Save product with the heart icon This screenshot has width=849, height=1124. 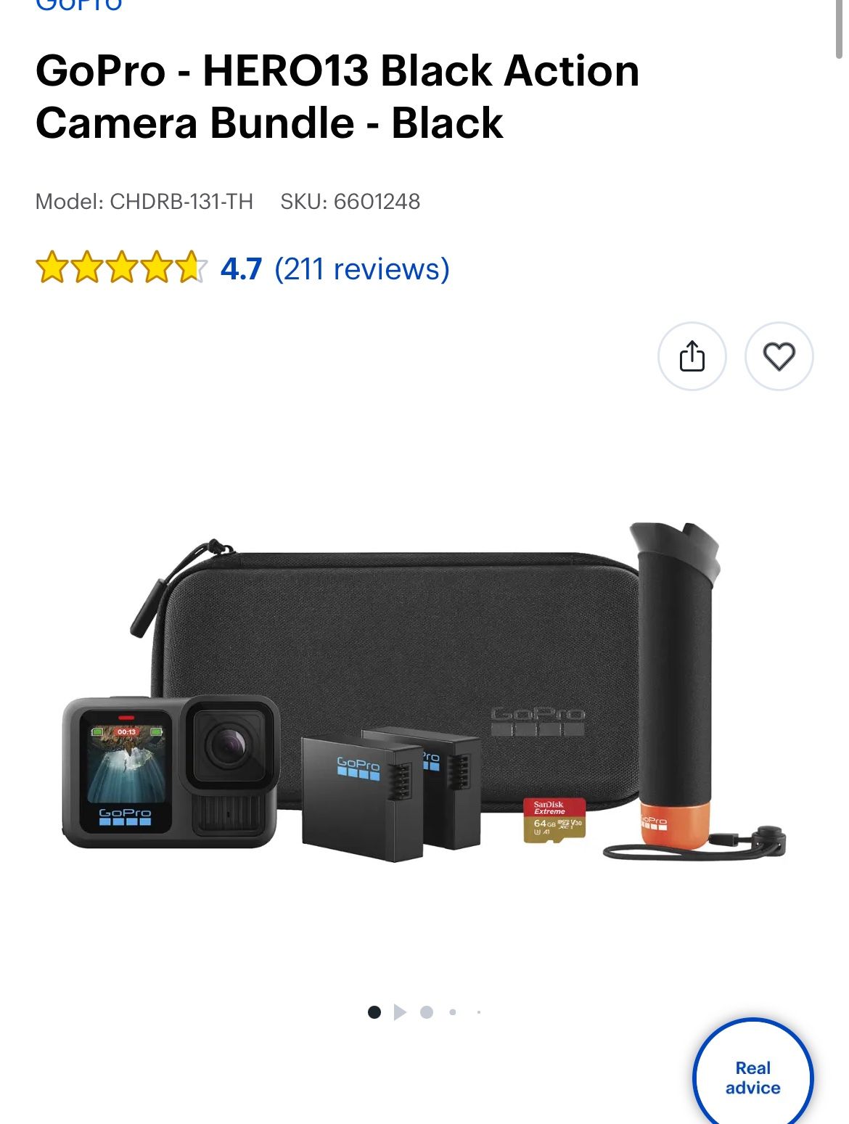pos(779,356)
